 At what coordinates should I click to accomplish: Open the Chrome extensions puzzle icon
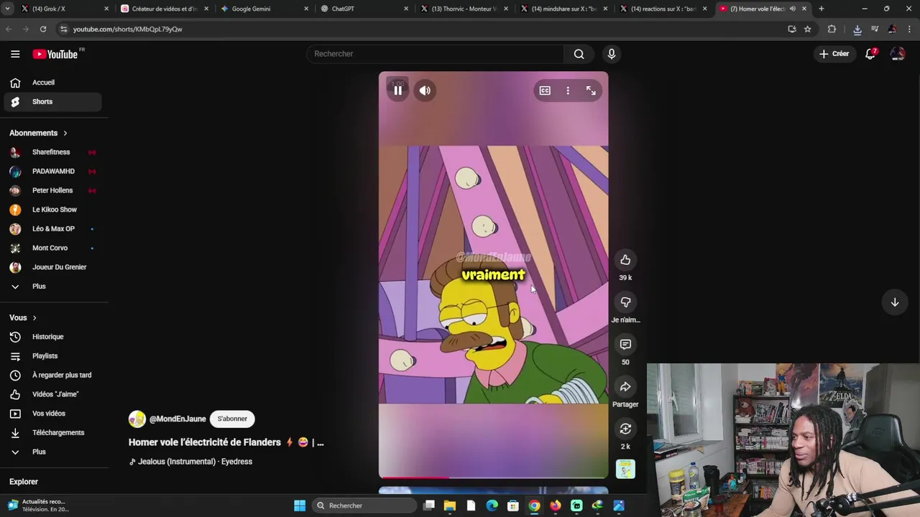[x=832, y=29]
